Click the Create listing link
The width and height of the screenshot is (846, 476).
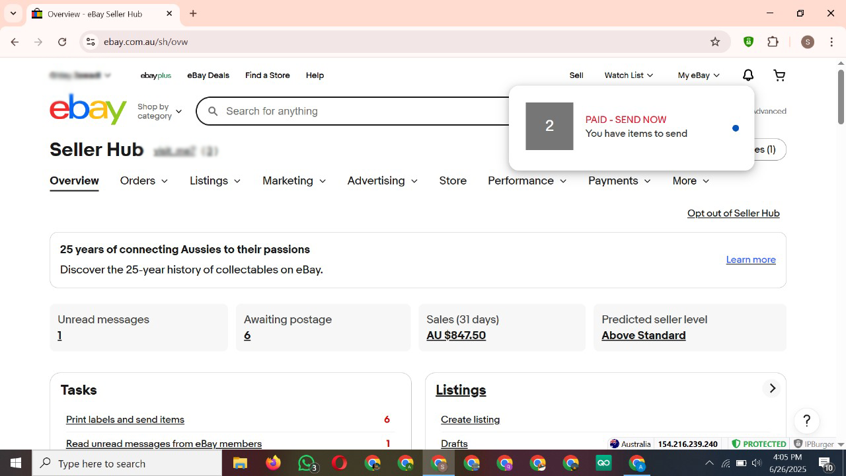(470, 419)
